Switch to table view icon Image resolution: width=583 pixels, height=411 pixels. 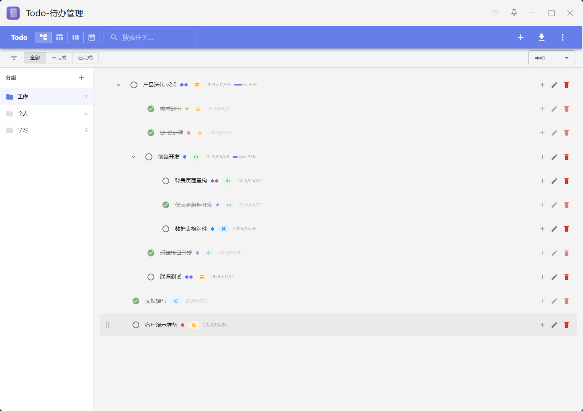(59, 37)
